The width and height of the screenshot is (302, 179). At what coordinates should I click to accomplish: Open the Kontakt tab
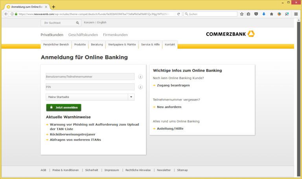coord(170,44)
